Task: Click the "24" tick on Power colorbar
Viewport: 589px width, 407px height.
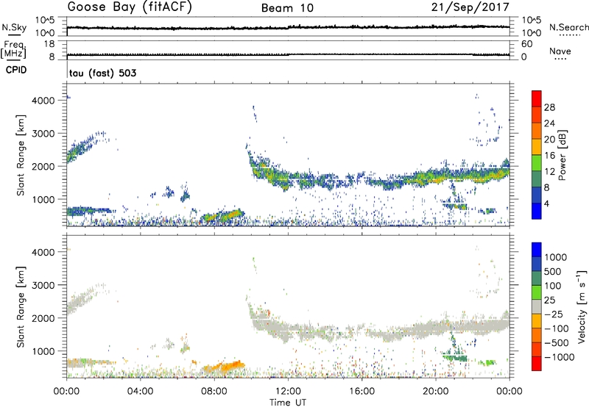Action: pos(549,123)
